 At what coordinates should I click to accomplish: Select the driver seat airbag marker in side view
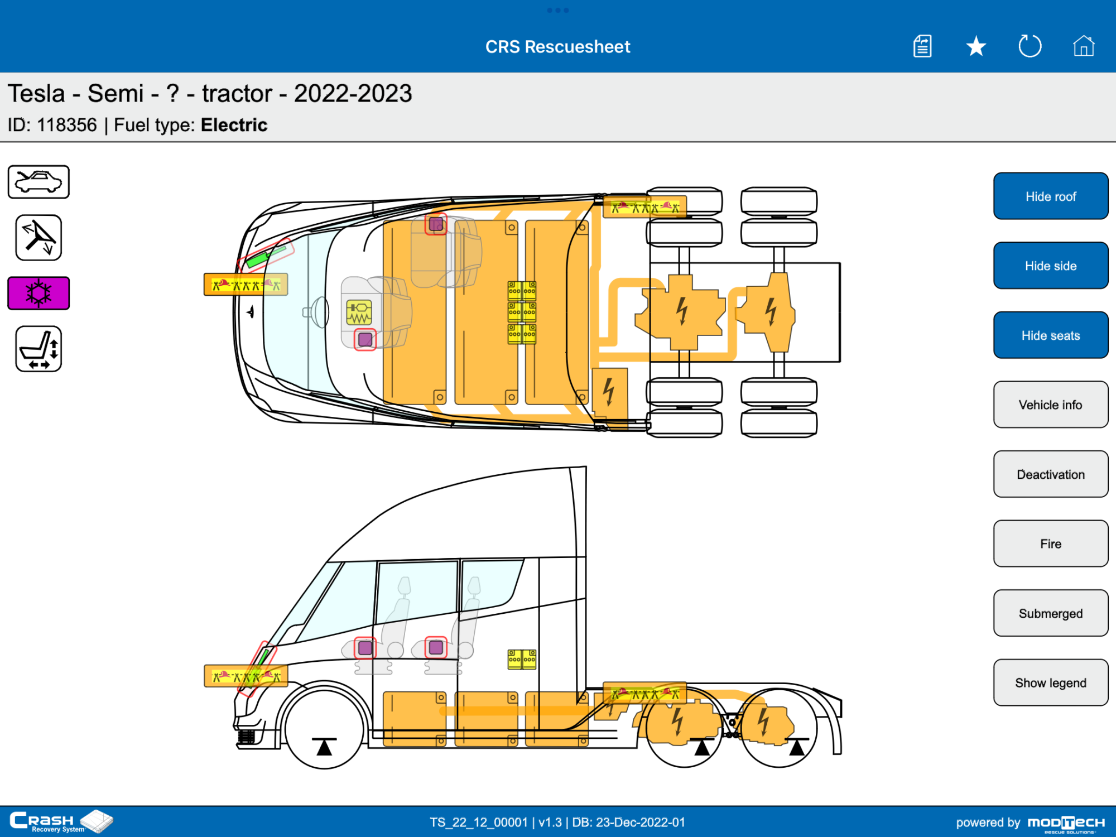click(x=364, y=648)
